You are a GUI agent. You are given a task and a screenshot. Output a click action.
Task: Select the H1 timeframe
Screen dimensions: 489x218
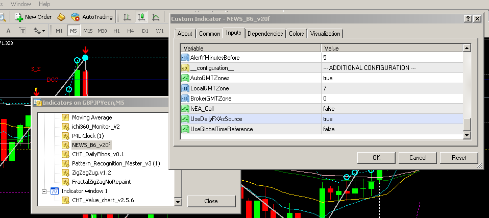(117, 31)
